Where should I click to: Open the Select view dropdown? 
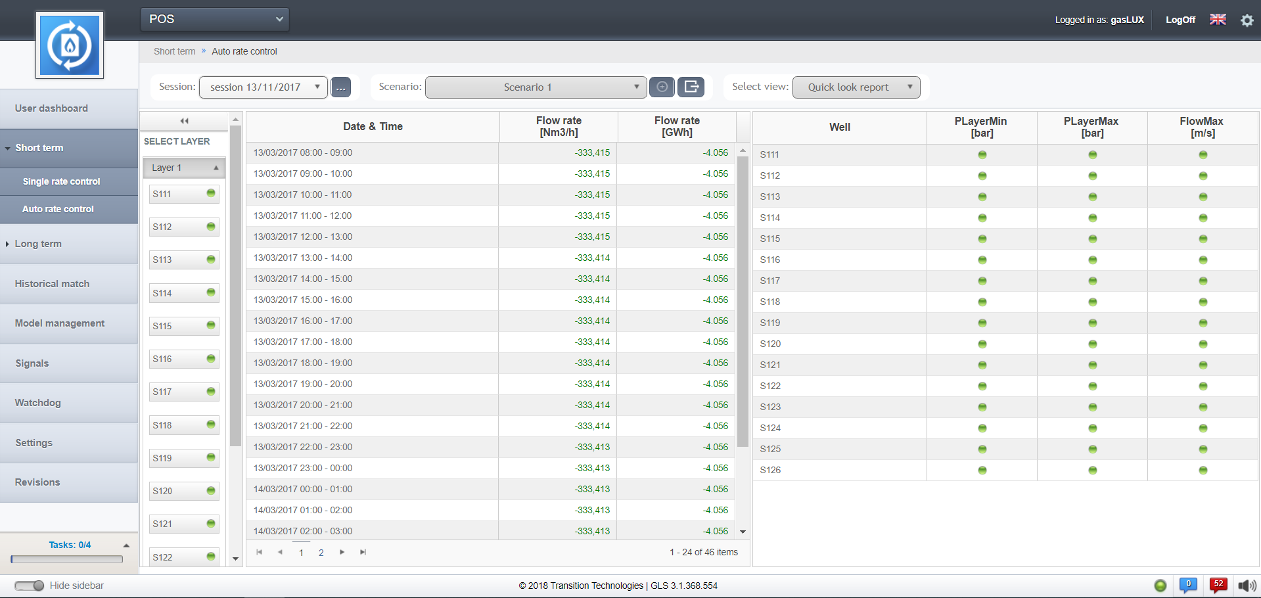point(856,87)
